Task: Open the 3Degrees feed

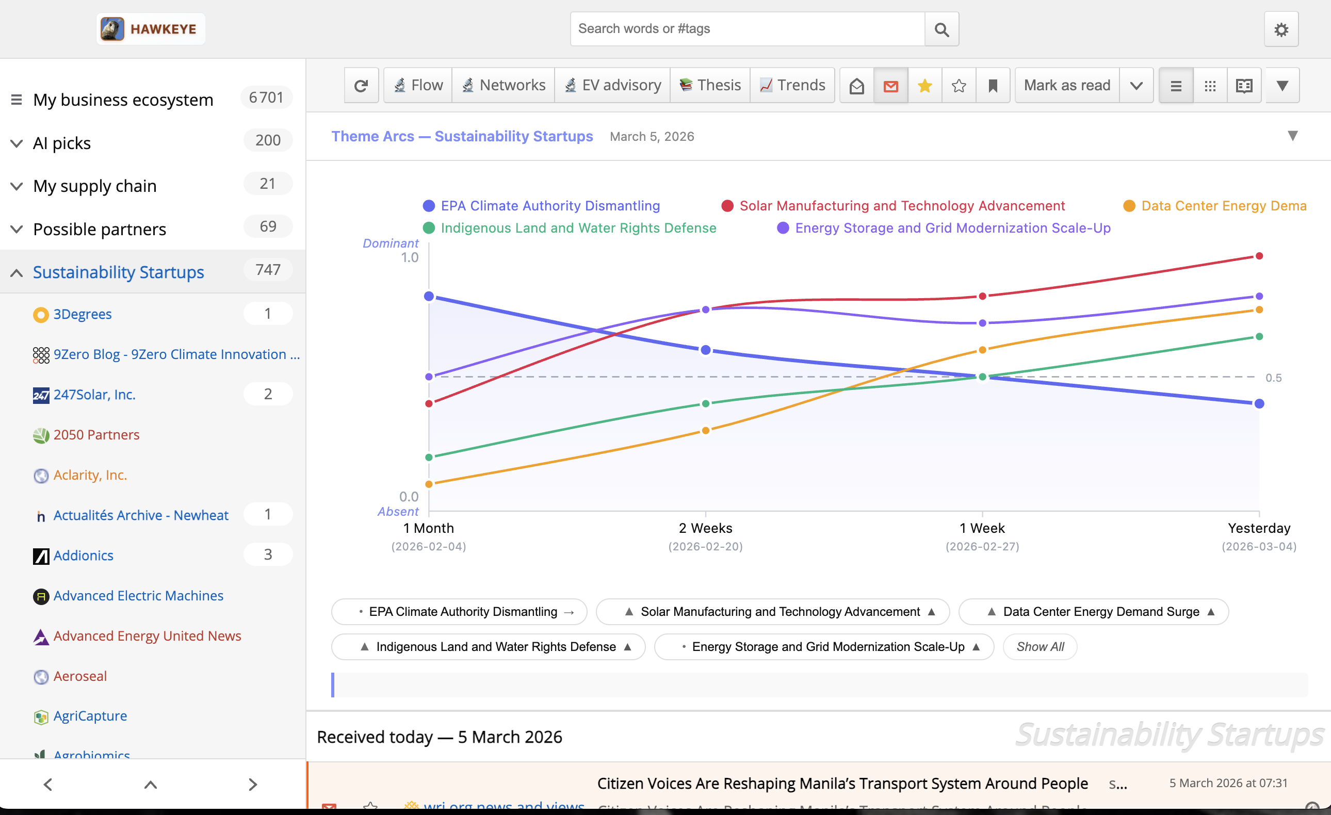Action: [x=82, y=314]
